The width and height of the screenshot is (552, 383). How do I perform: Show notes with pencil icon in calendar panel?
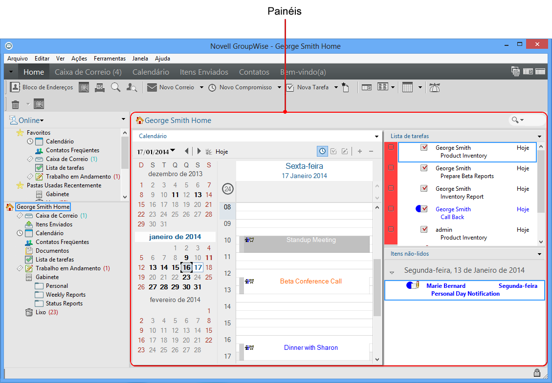tap(345, 151)
